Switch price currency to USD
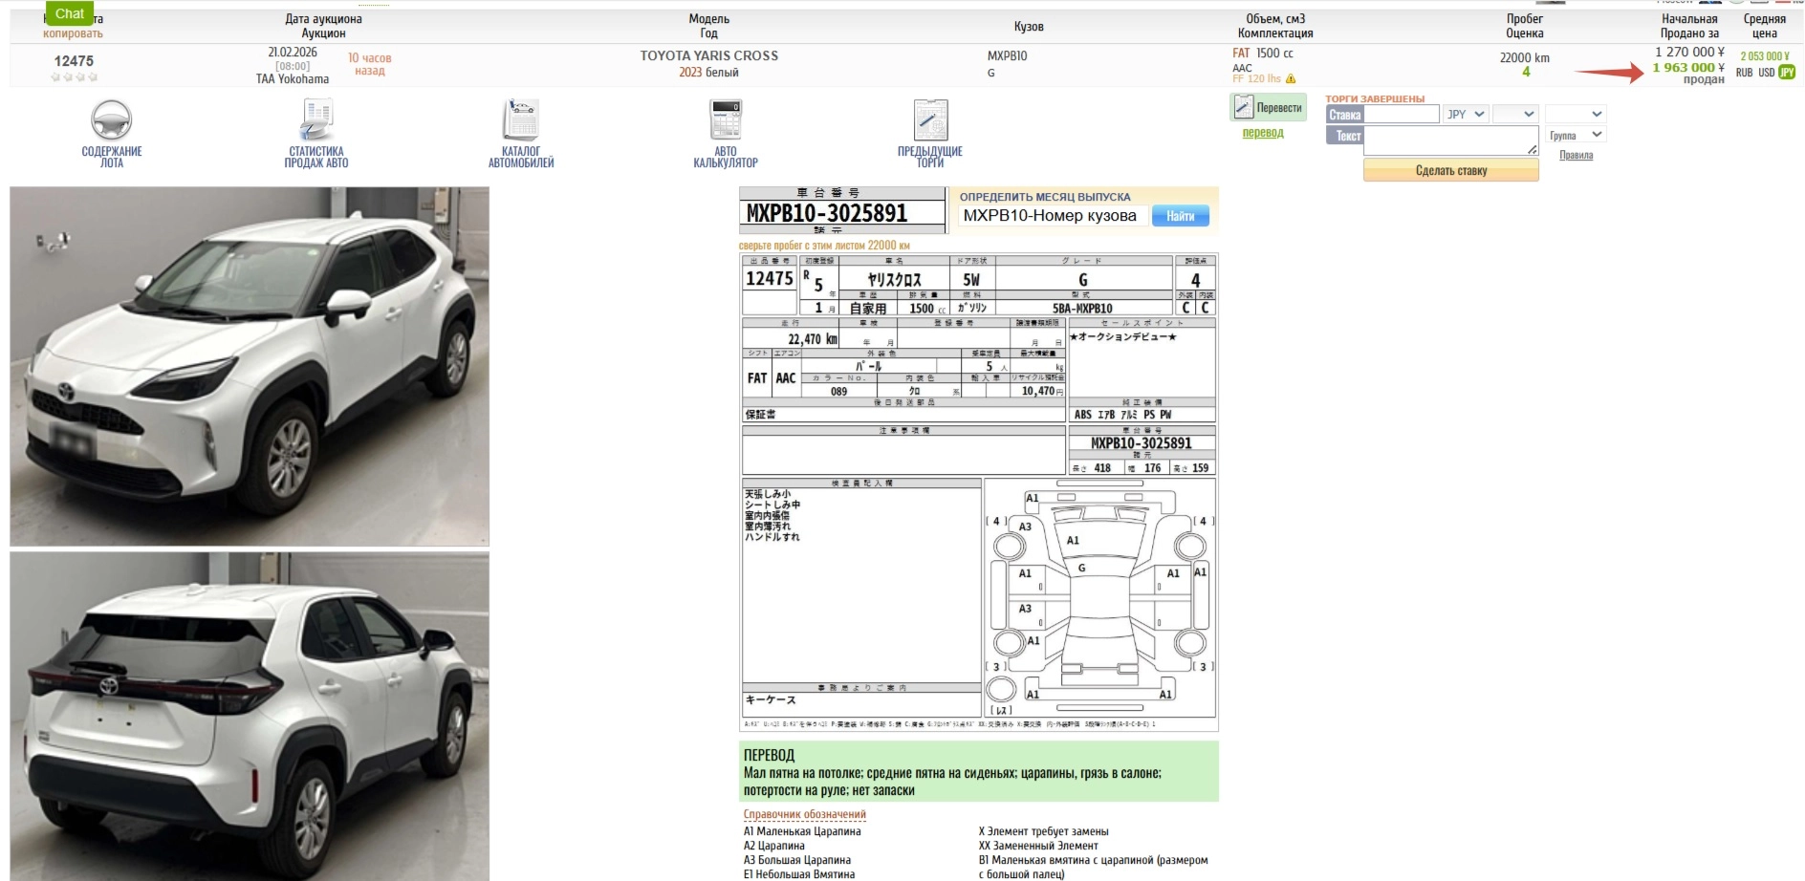 [1766, 73]
